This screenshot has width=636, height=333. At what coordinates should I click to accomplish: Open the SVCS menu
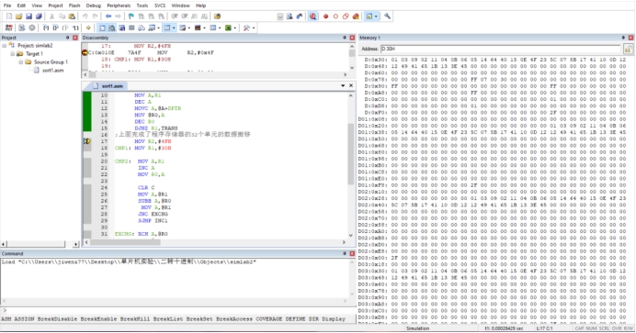pyautogui.click(x=160, y=6)
